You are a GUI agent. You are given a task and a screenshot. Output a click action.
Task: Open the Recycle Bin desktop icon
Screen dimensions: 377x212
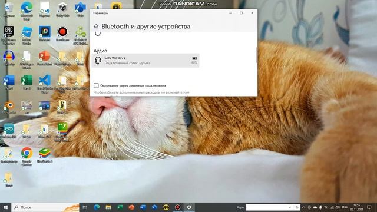click(9, 9)
